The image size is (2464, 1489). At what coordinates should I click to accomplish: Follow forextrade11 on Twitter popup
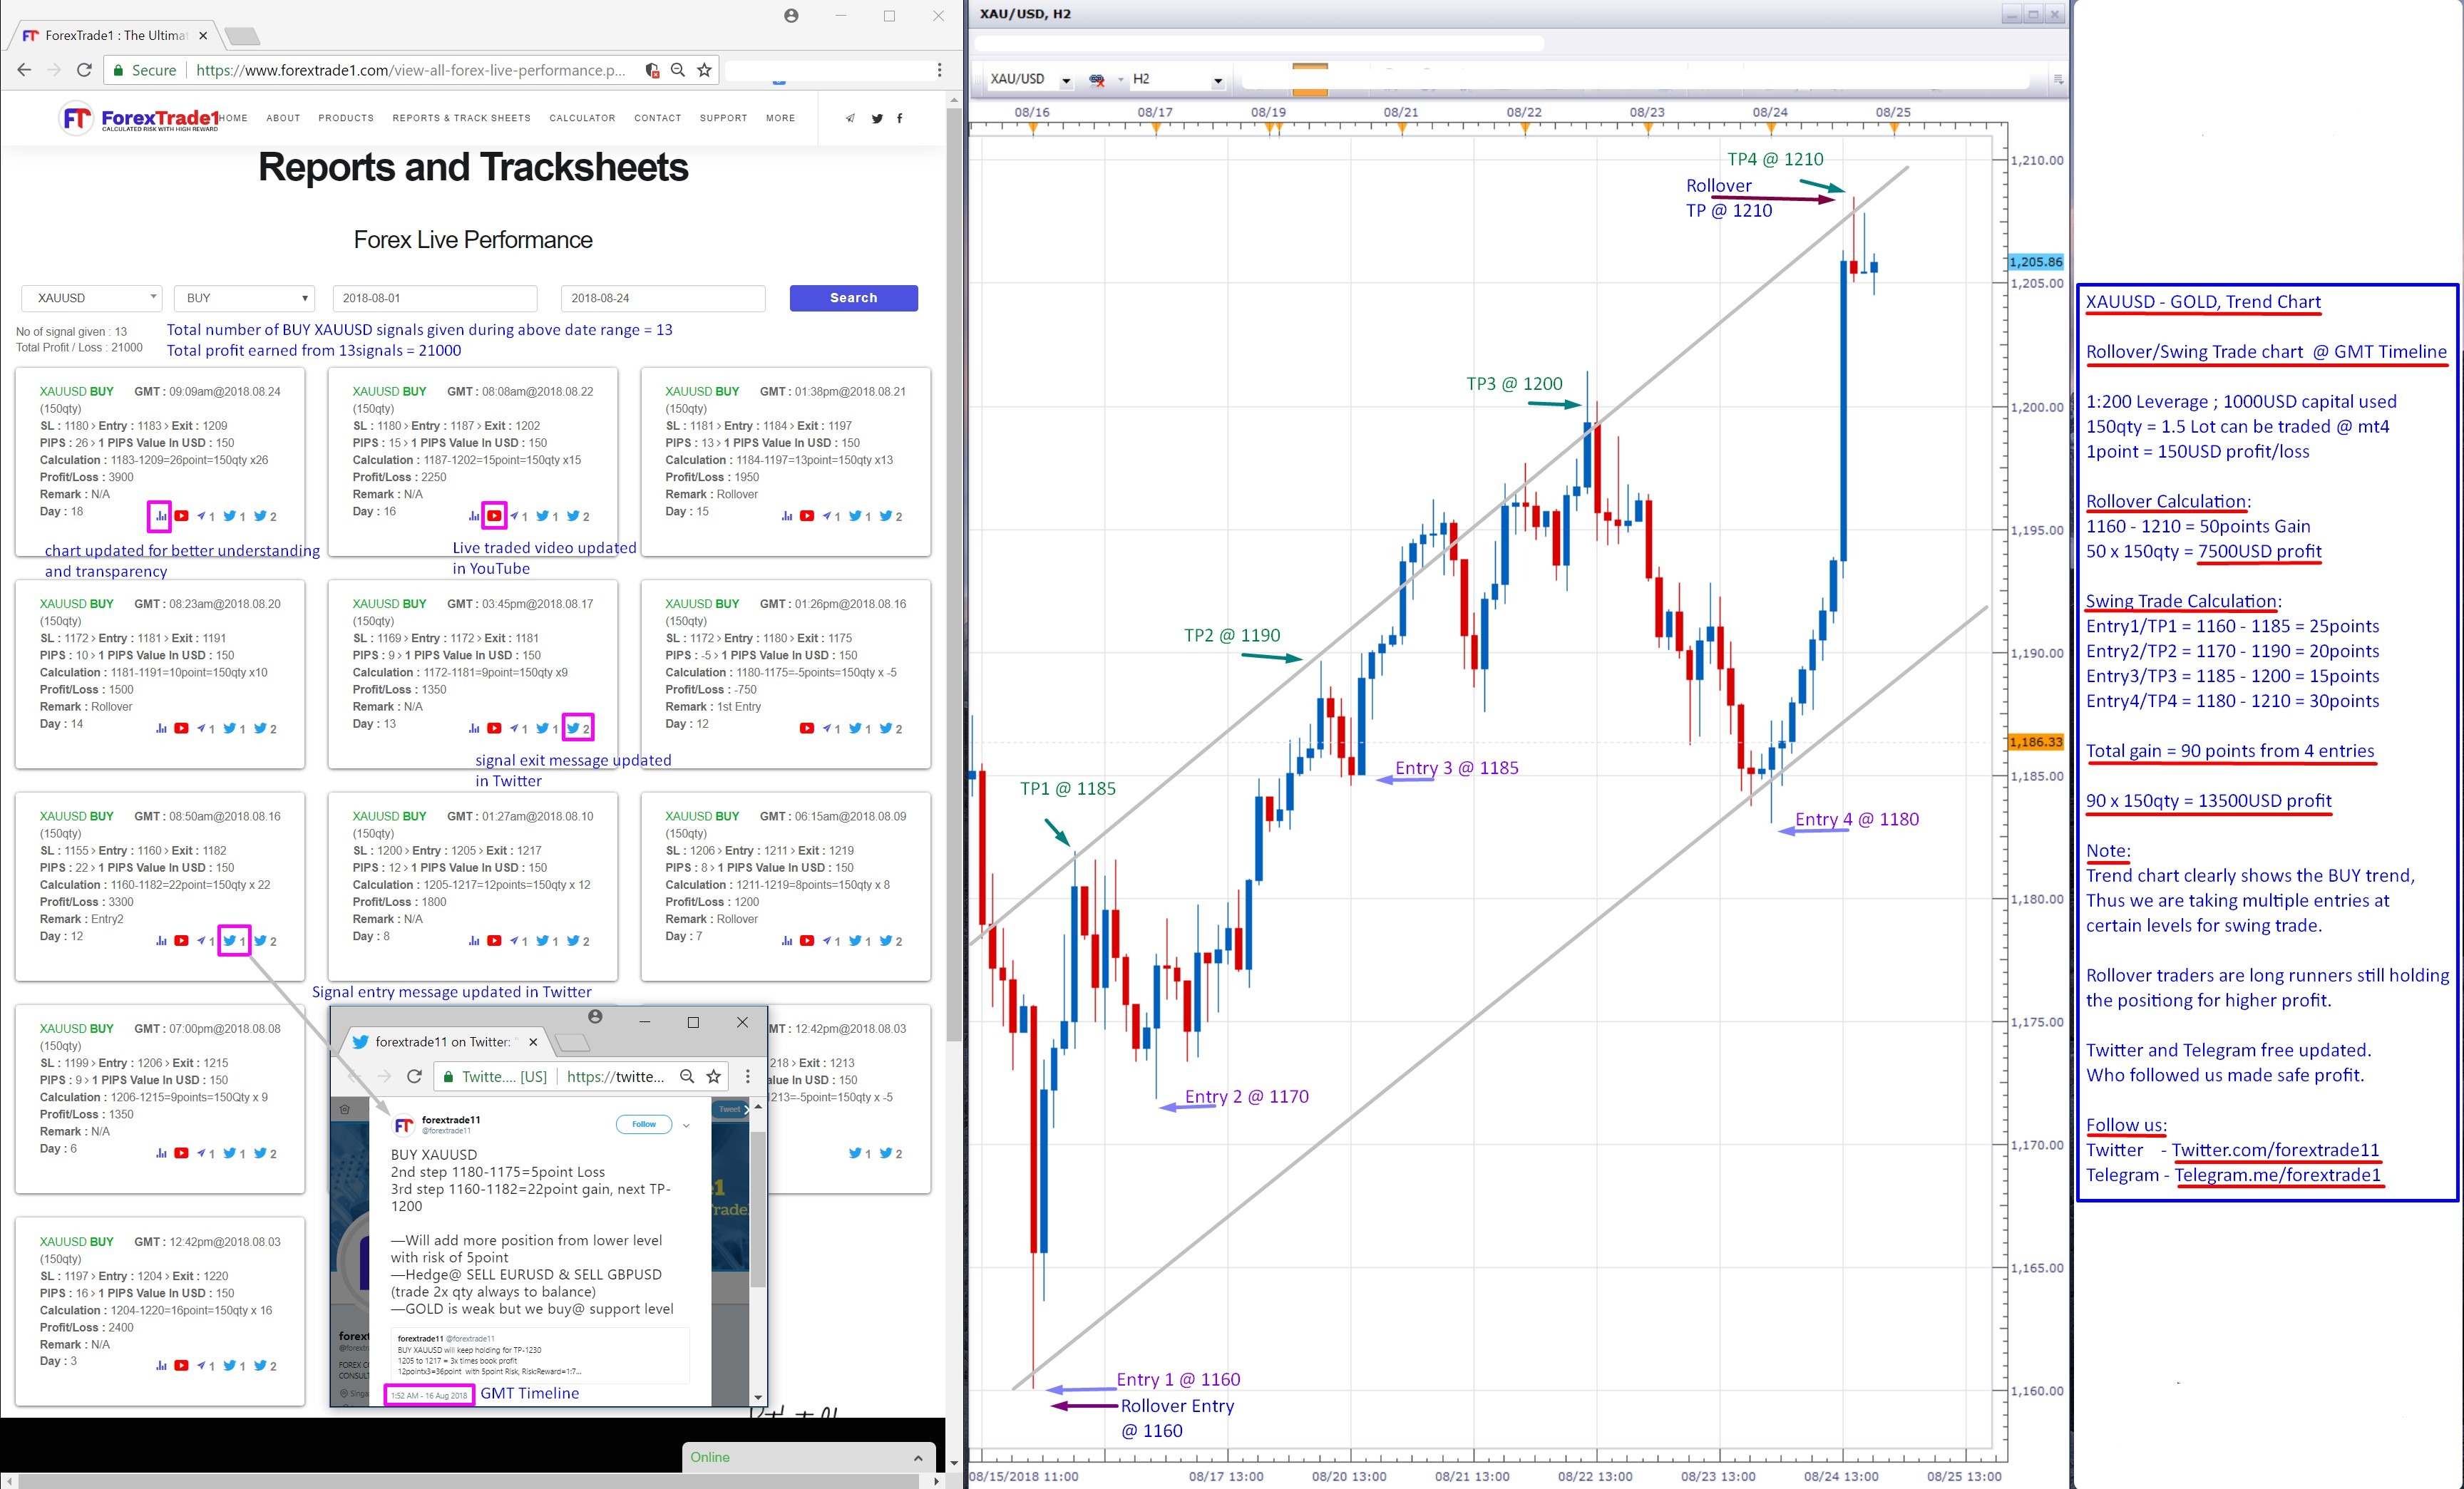tap(644, 1124)
